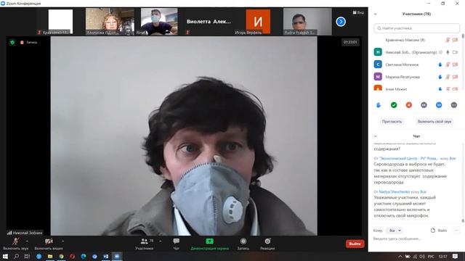Select the Игорь Верфель orange avatar thumbnail
Image resolution: width=465 pixels, height=261 pixels.
click(258, 21)
